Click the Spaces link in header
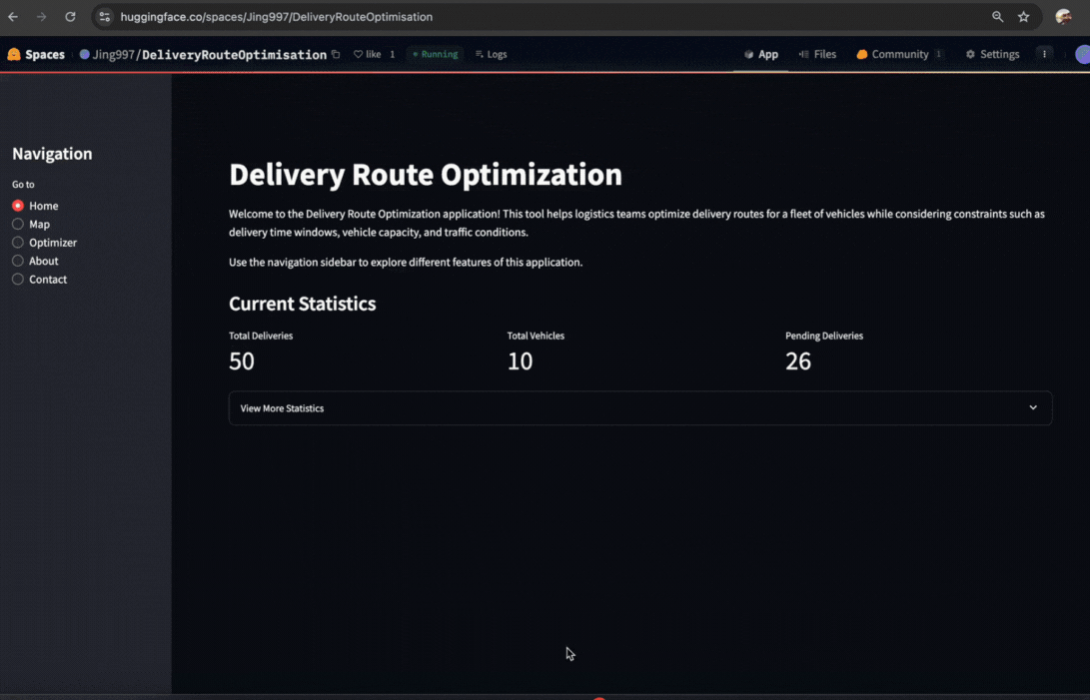 coord(45,54)
